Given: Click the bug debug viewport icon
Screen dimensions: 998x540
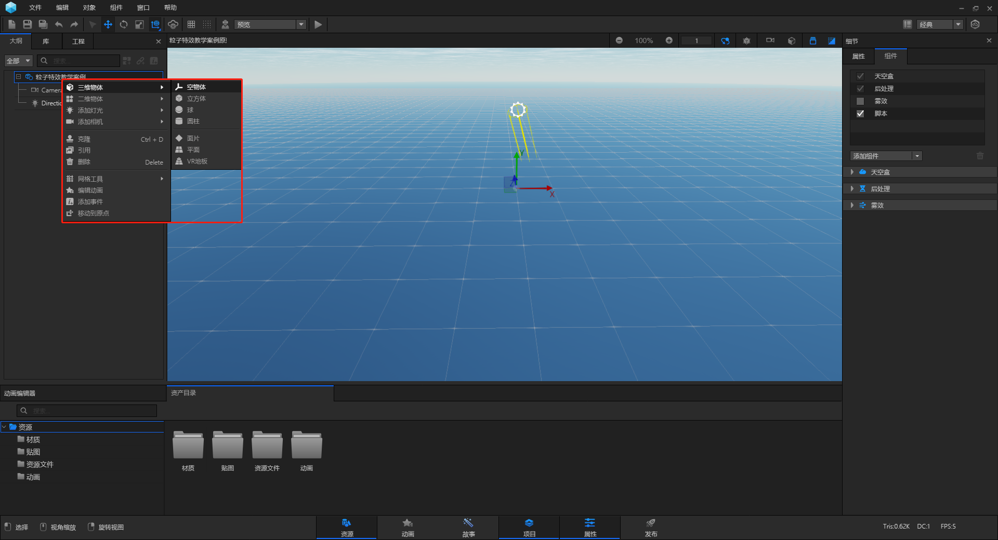Looking at the screenshot, I should click(x=747, y=40).
